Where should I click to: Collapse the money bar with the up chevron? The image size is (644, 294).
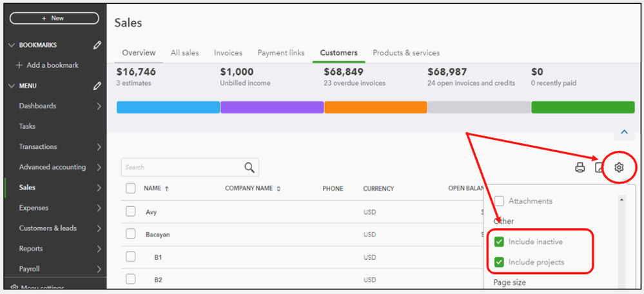point(623,132)
